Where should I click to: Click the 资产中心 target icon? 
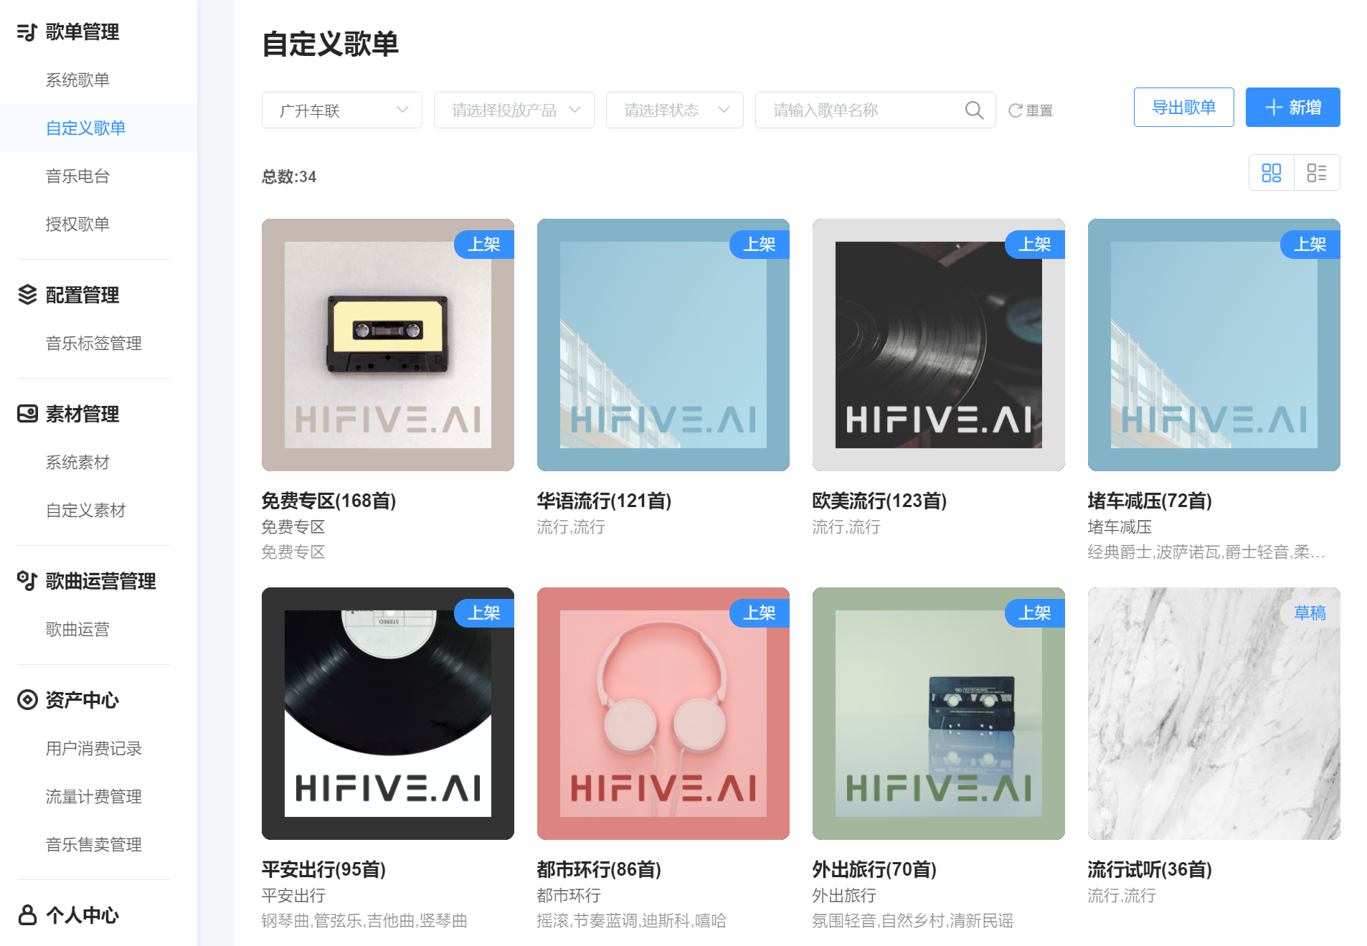[26, 700]
